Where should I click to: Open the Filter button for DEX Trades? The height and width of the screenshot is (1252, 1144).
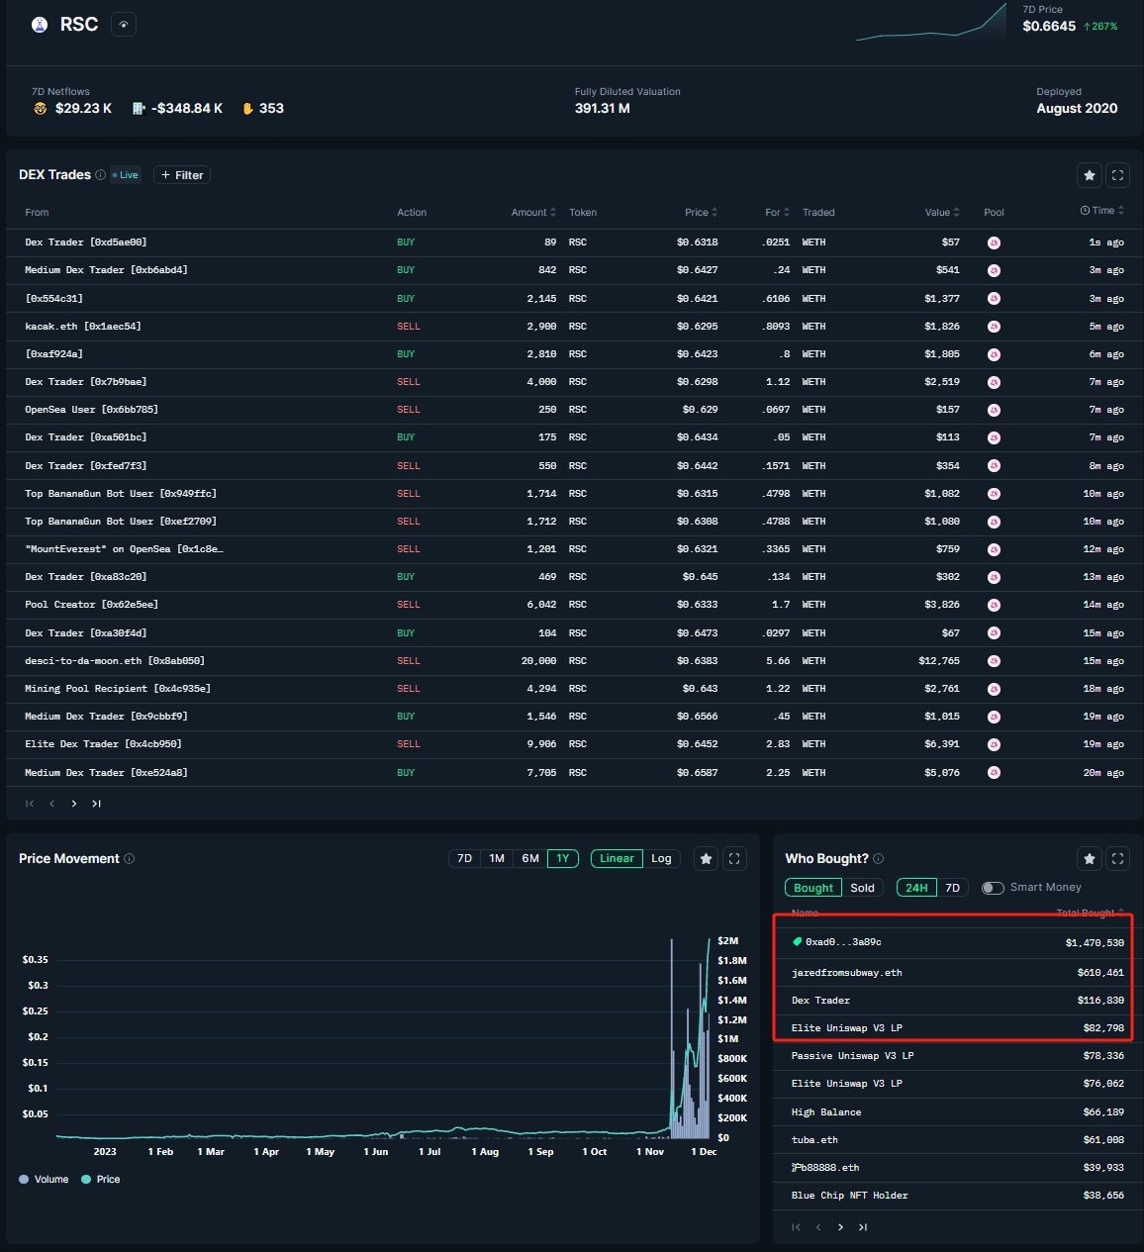pos(182,175)
